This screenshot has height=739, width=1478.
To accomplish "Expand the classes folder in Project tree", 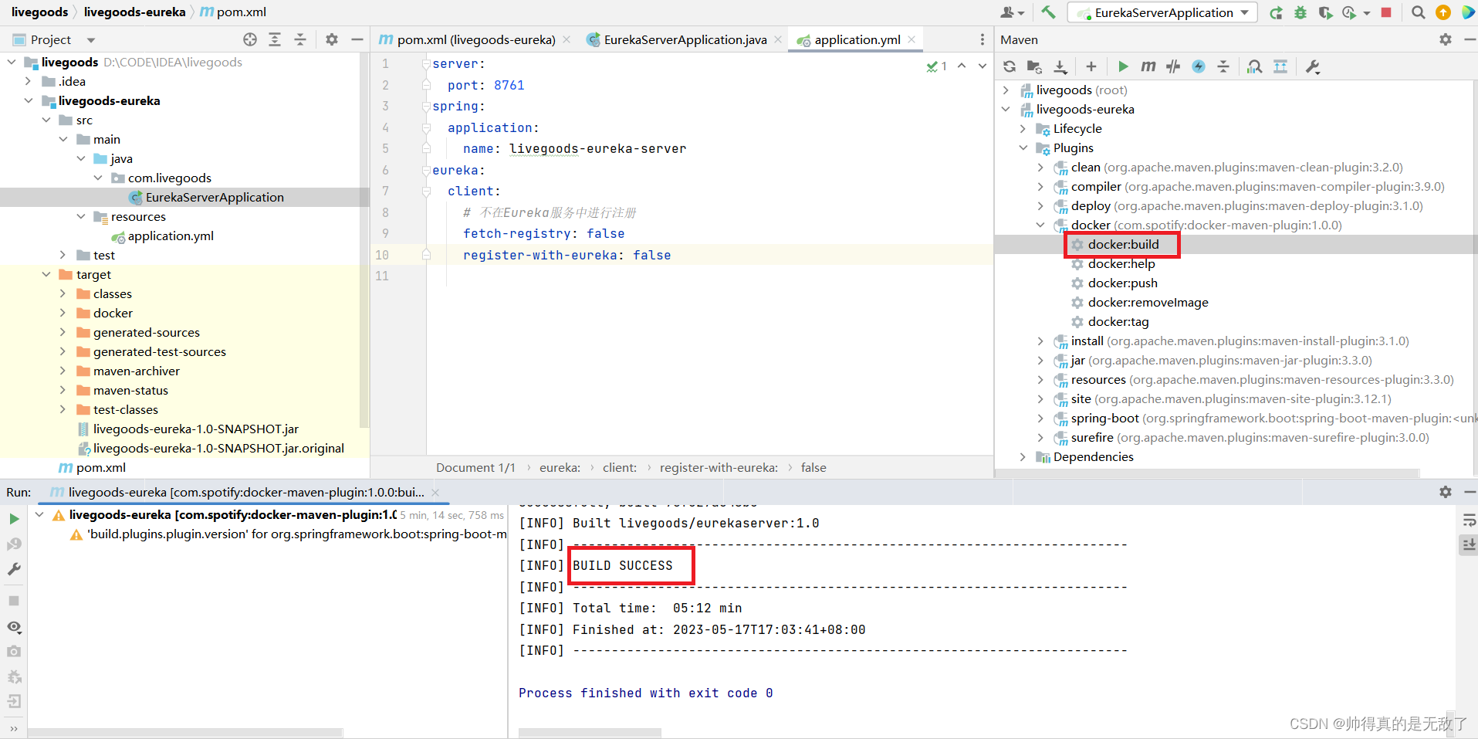I will pos(63,293).
